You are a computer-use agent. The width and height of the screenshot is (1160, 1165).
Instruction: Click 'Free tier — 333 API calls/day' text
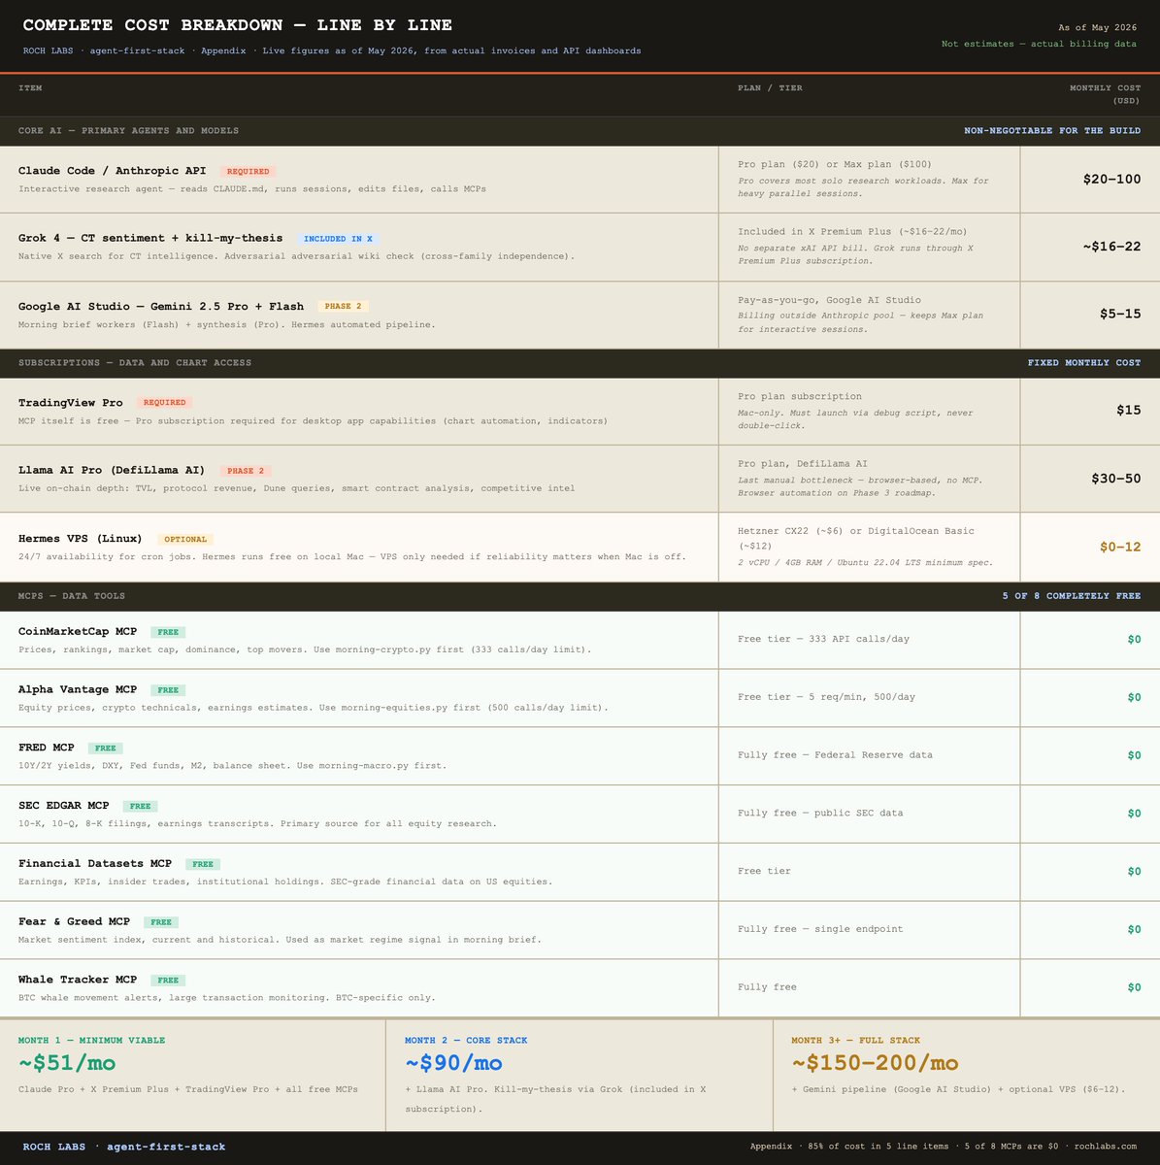823,639
